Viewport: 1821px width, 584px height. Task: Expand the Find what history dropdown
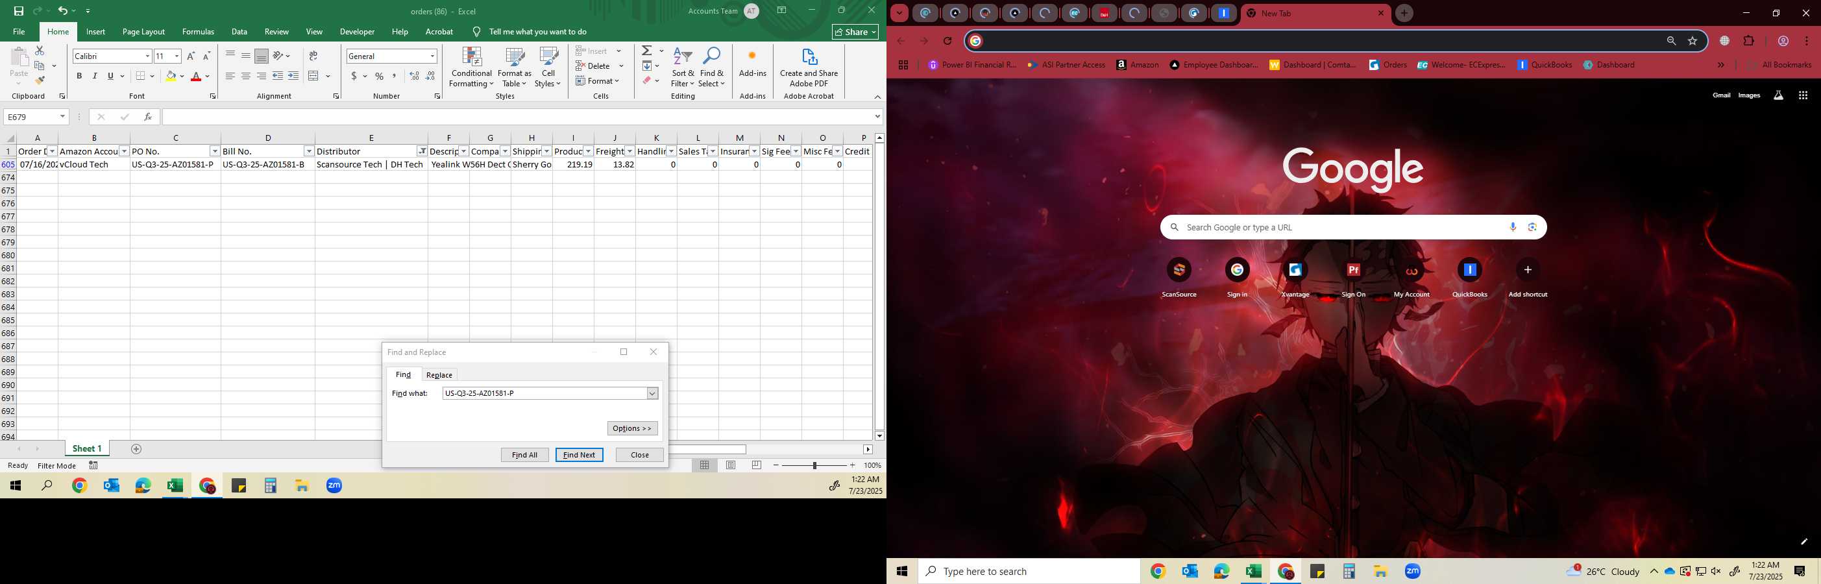[652, 393]
